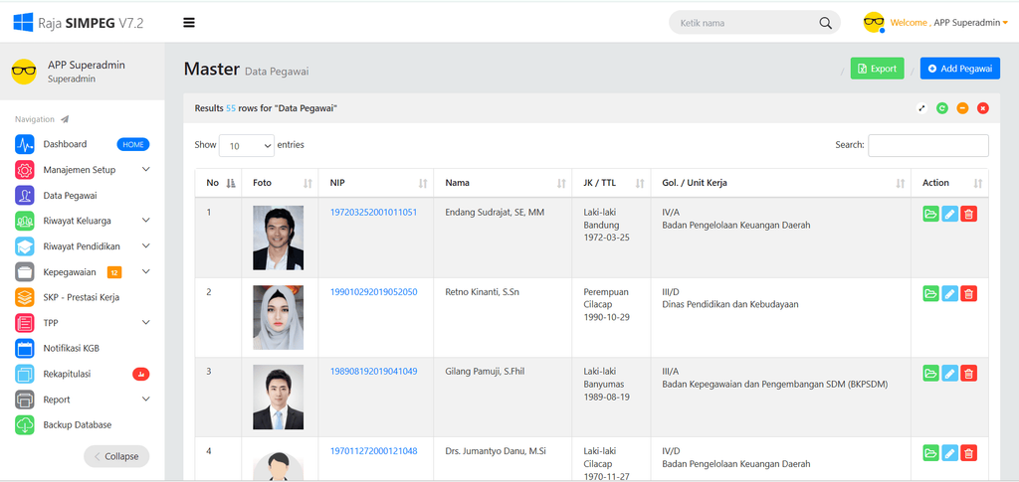Open detail folder for Jumantyo Danu
1019x482 pixels.
pos(930,453)
